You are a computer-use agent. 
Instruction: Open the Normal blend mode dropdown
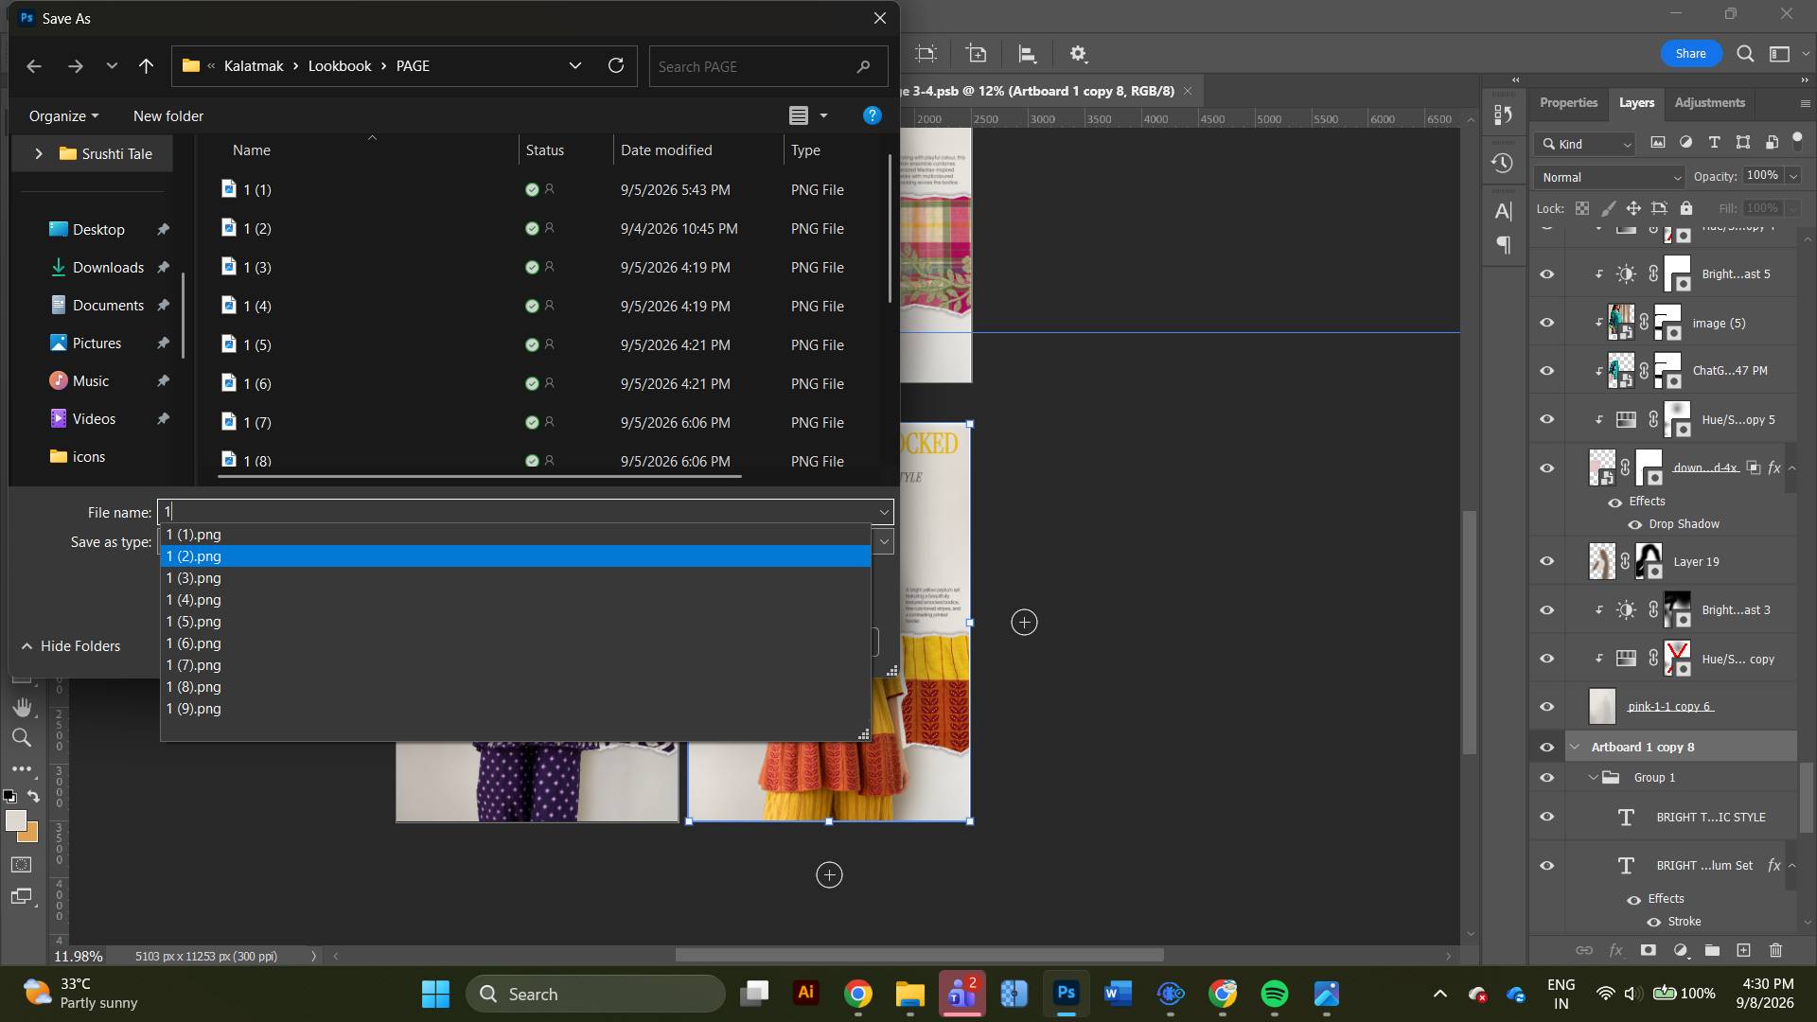pyautogui.click(x=1609, y=177)
